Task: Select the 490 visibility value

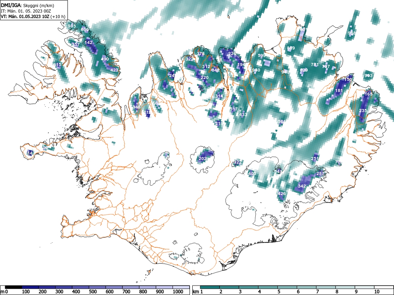Action: click(x=105, y=59)
